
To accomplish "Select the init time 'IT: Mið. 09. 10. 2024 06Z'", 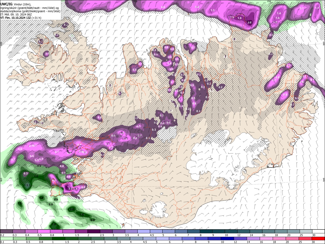I will point(15,14).
